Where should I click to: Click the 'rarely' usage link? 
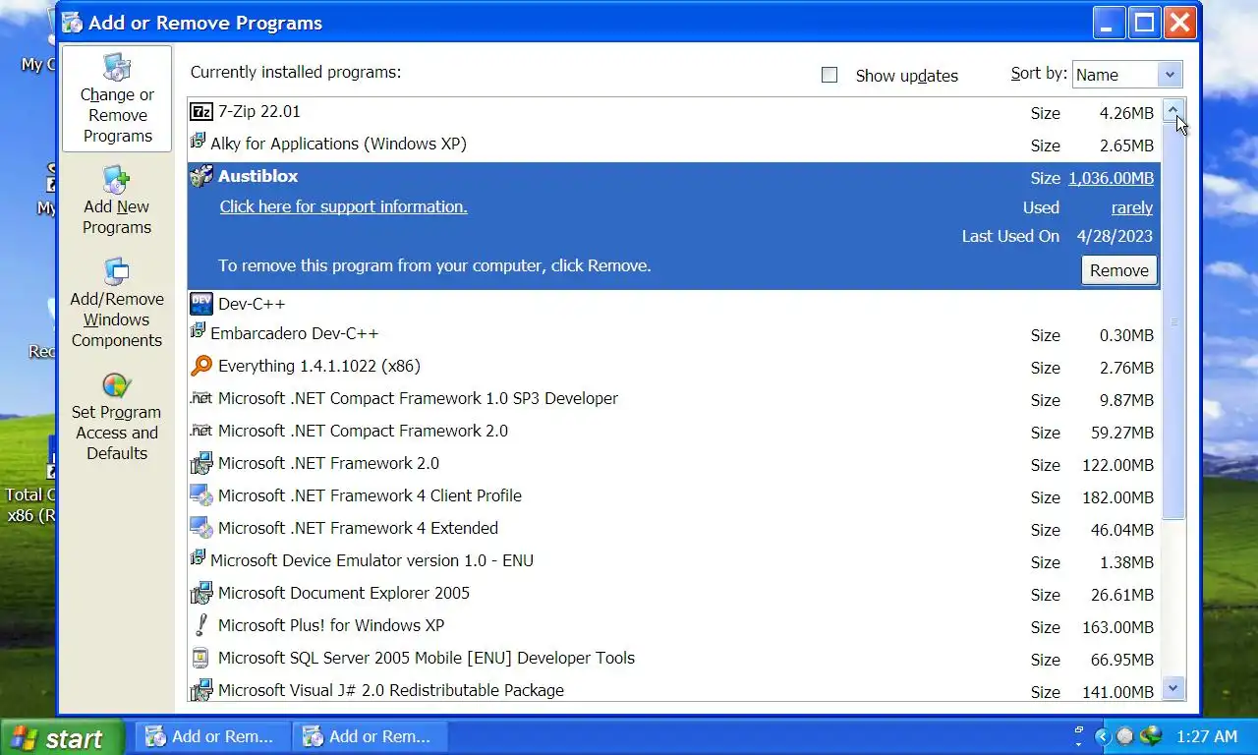point(1132,207)
